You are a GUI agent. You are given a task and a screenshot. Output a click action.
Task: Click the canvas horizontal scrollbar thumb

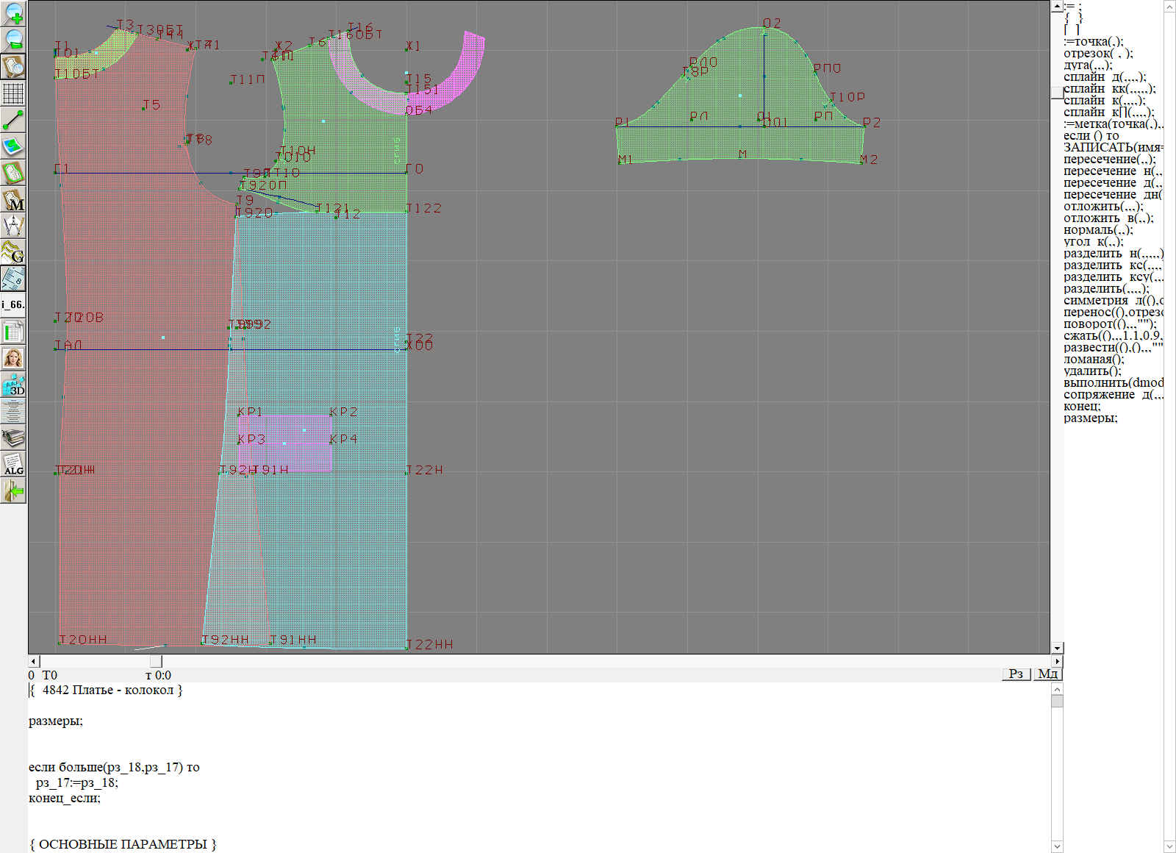[x=156, y=661]
